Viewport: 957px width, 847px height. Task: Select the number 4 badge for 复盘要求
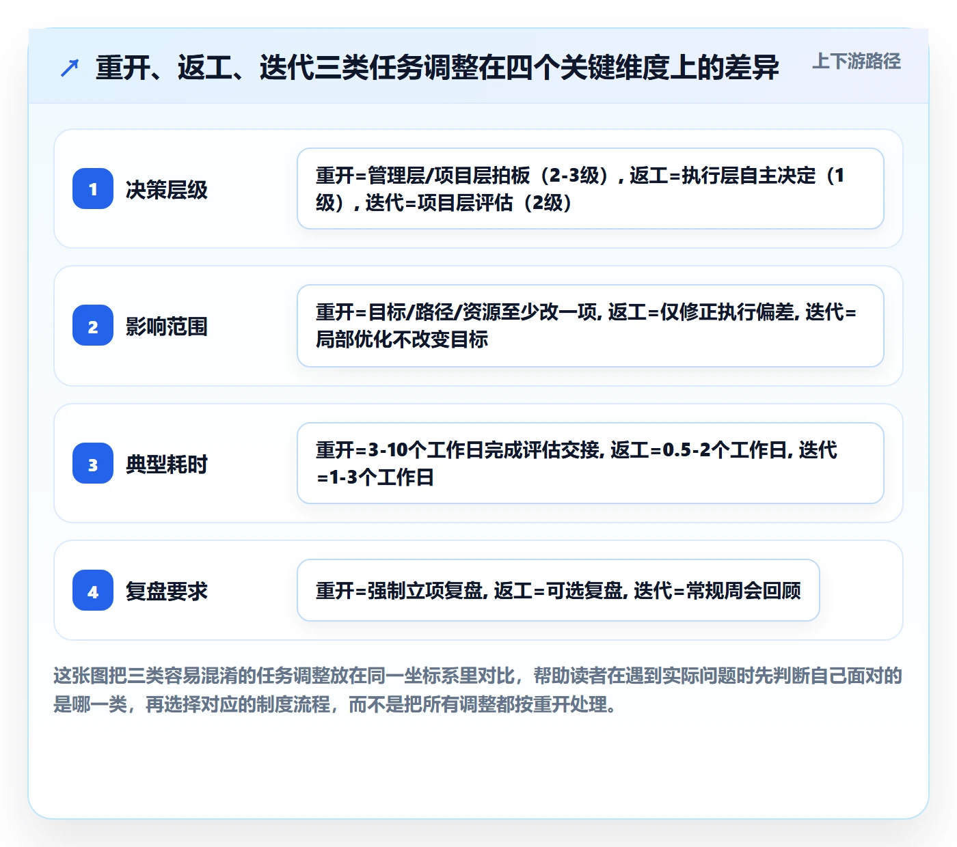pyautogui.click(x=93, y=590)
